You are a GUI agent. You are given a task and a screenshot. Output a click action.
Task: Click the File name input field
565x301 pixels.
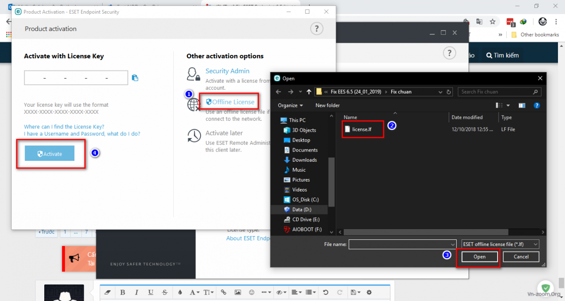click(402, 244)
